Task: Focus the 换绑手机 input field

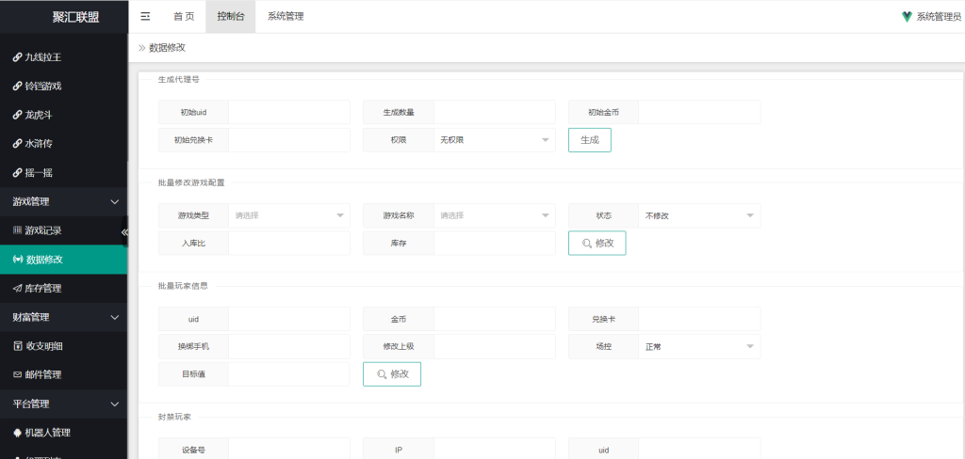Action: [x=289, y=346]
